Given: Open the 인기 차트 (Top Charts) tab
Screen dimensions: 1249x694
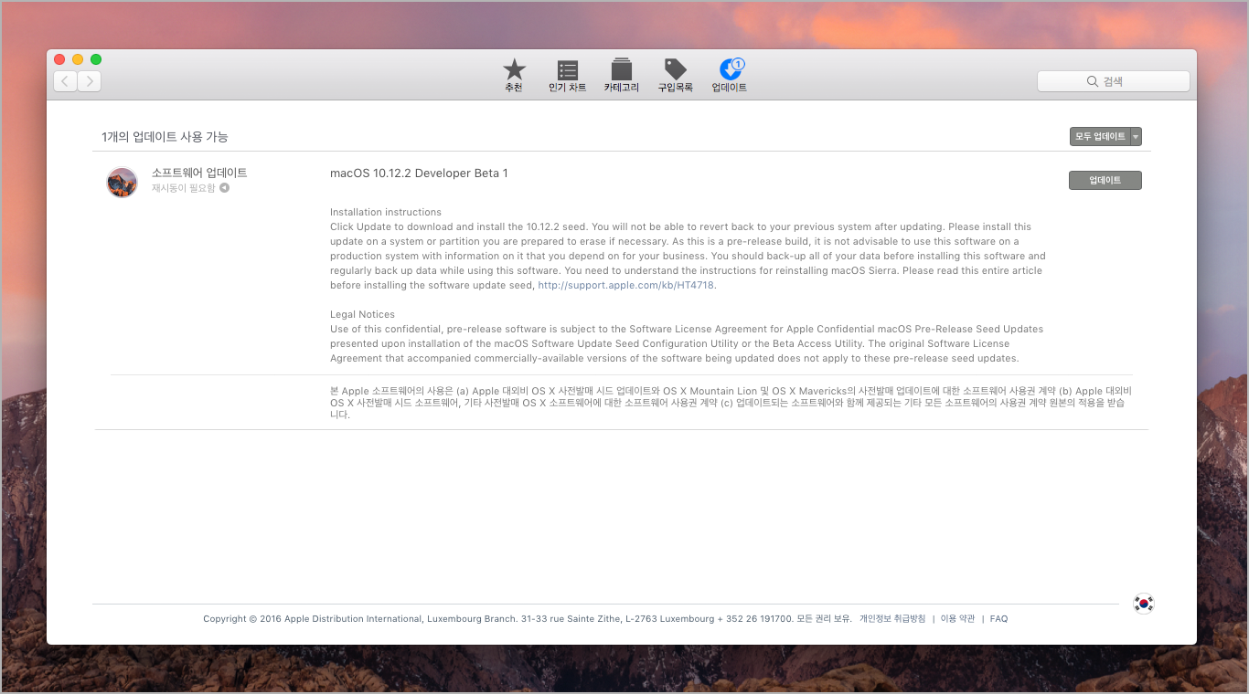Looking at the screenshot, I should [567, 75].
